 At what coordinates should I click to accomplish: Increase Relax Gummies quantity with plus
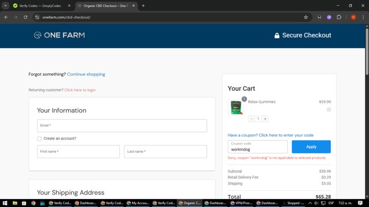265,119
